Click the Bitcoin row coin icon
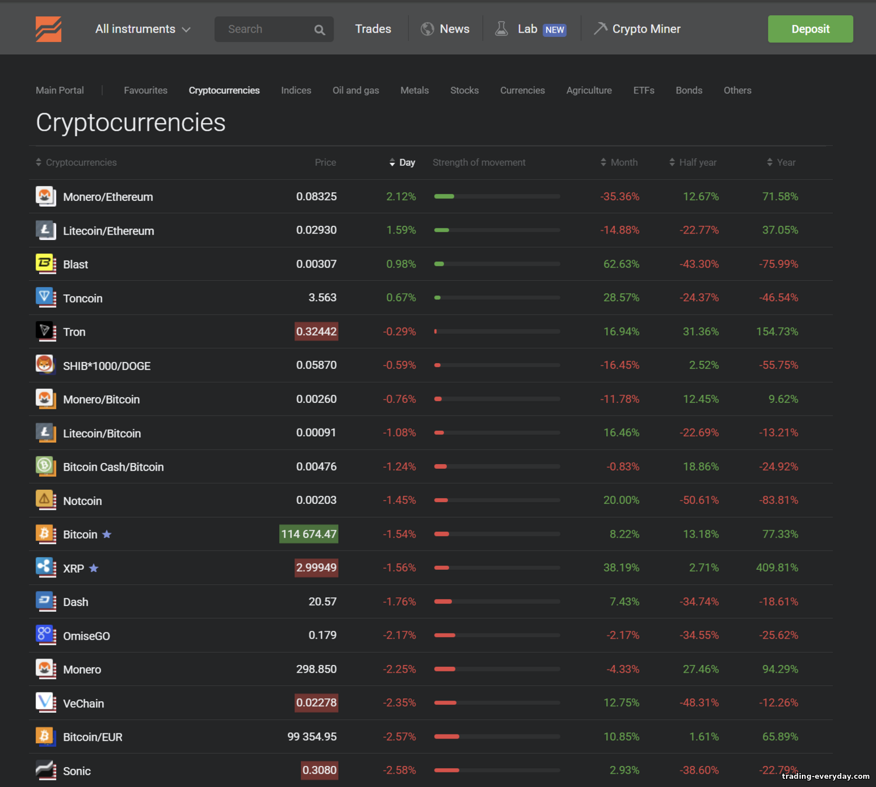 [46, 534]
